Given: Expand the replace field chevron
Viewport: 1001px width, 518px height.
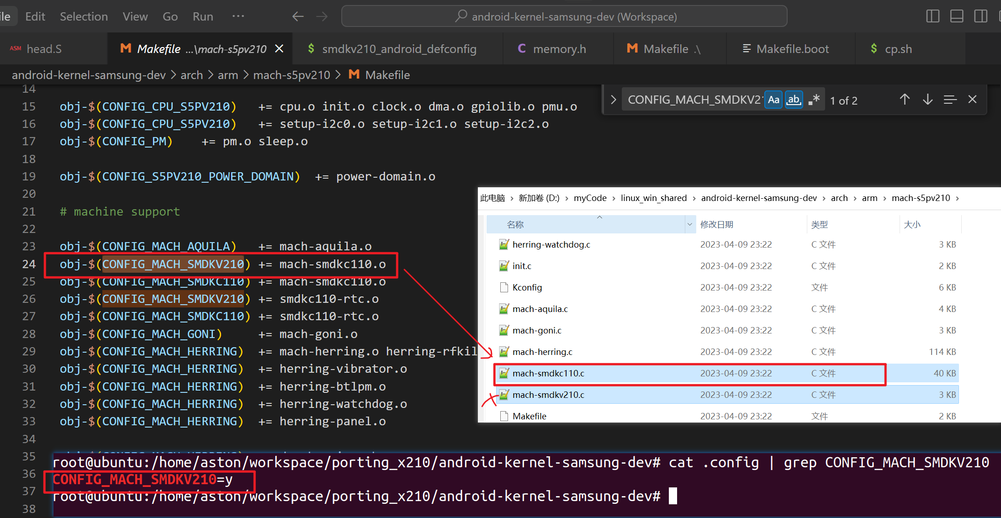Looking at the screenshot, I should pyautogui.click(x=614, y=100).
